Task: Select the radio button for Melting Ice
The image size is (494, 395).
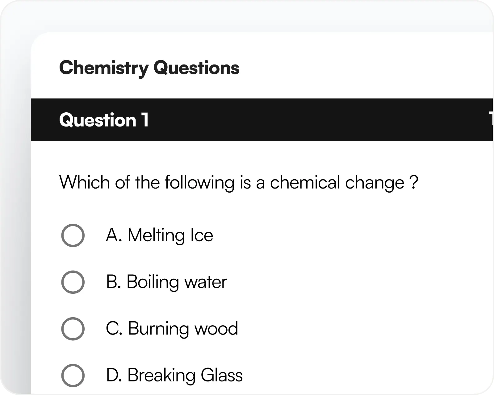Action: pyautogui.click(x=73, y=235)
